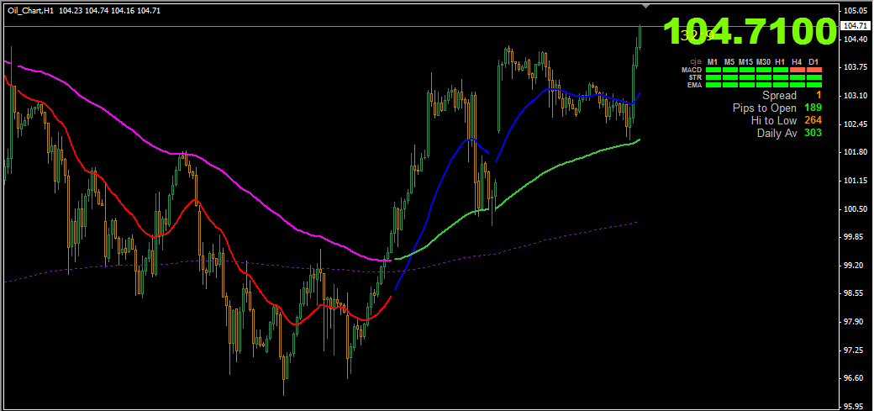
Task: Click the green STR H4 signal block
Action: tap(797, 77)
